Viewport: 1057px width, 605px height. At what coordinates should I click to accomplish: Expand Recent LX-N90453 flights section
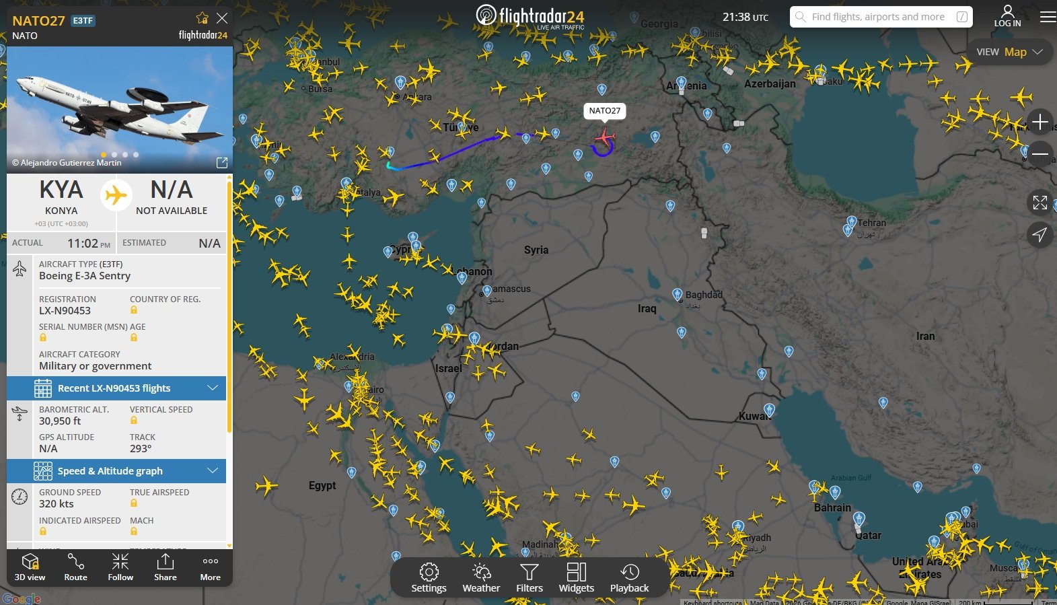click(x=116, y=388)
